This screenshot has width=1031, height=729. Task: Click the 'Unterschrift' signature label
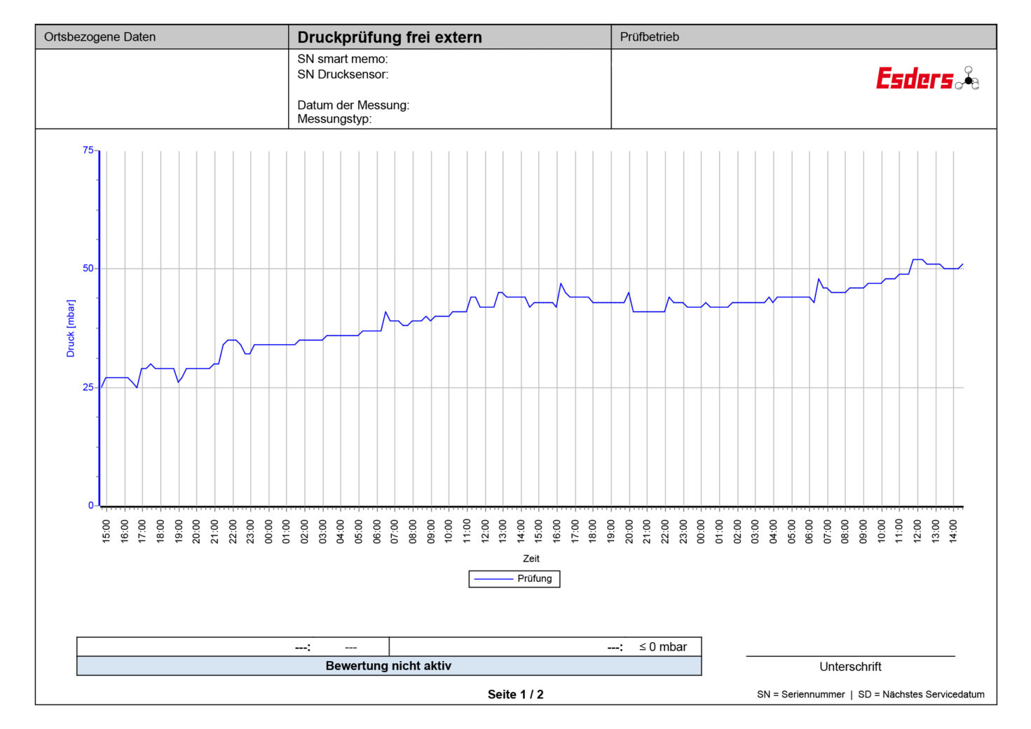tap(850, 667)
